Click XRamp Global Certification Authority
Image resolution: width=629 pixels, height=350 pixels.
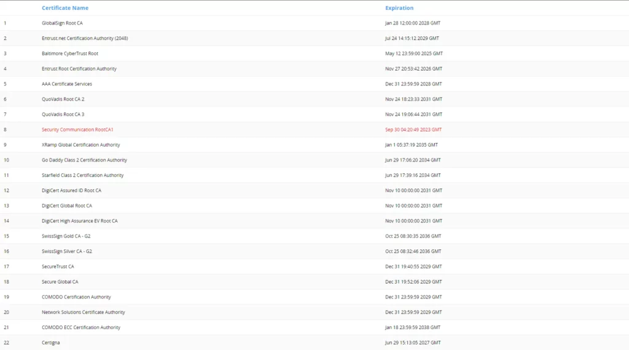coord(80,145)
